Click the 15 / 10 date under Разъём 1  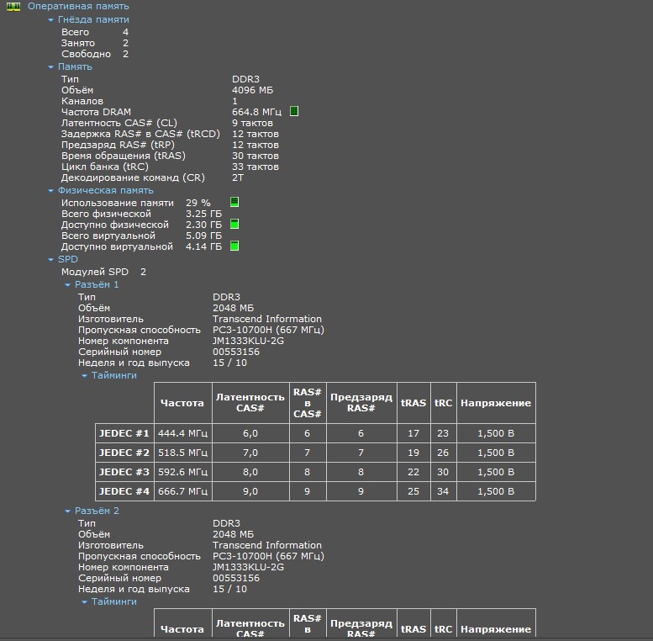point(230,363)
